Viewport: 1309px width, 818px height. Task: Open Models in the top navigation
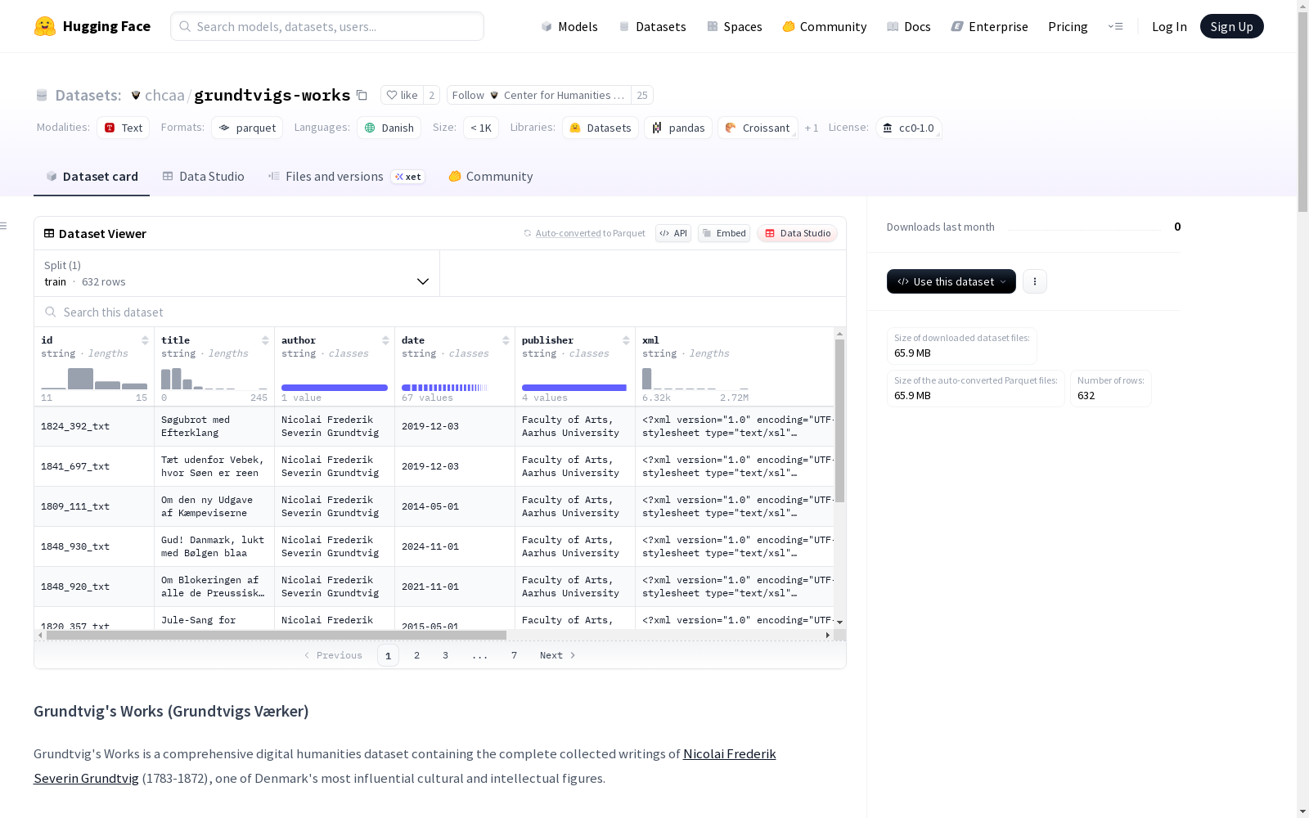point(569,26)
